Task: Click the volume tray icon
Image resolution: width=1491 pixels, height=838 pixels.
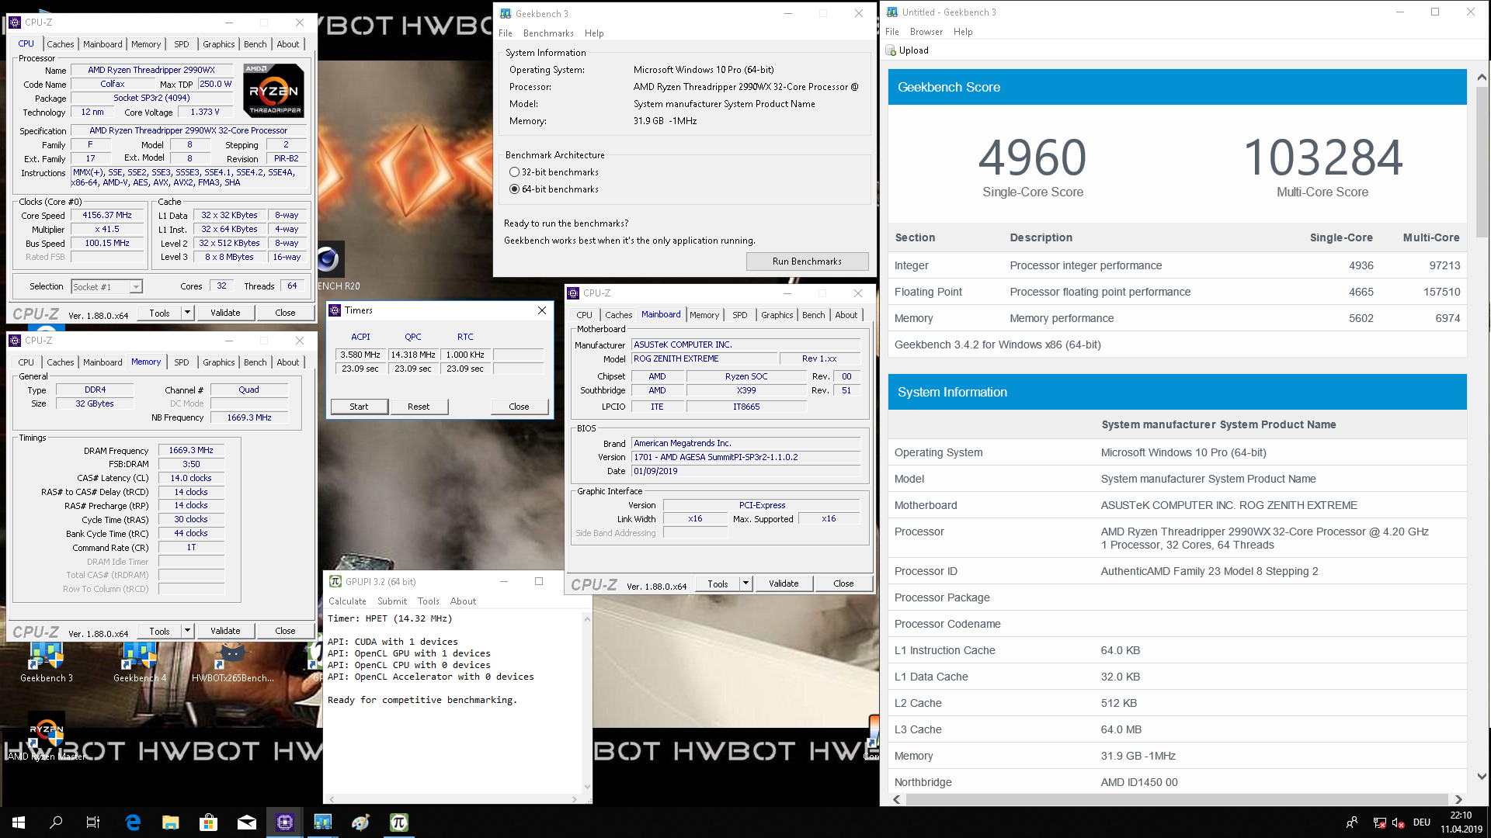Action: point(1398,822)
